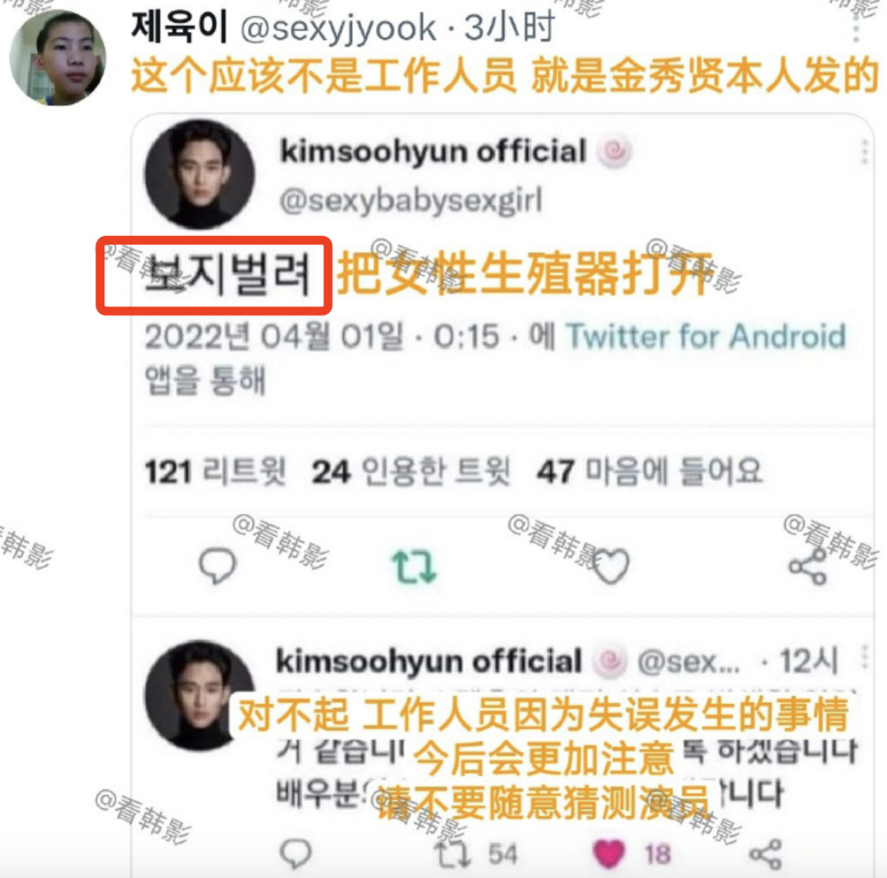
Task: View the 24 인용한 트윗 list
Action: pyautogui.click(x=411, y=471)
